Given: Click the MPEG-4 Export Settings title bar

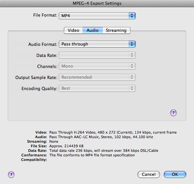Looking at the screenshot, I should [x=97, y=3].
